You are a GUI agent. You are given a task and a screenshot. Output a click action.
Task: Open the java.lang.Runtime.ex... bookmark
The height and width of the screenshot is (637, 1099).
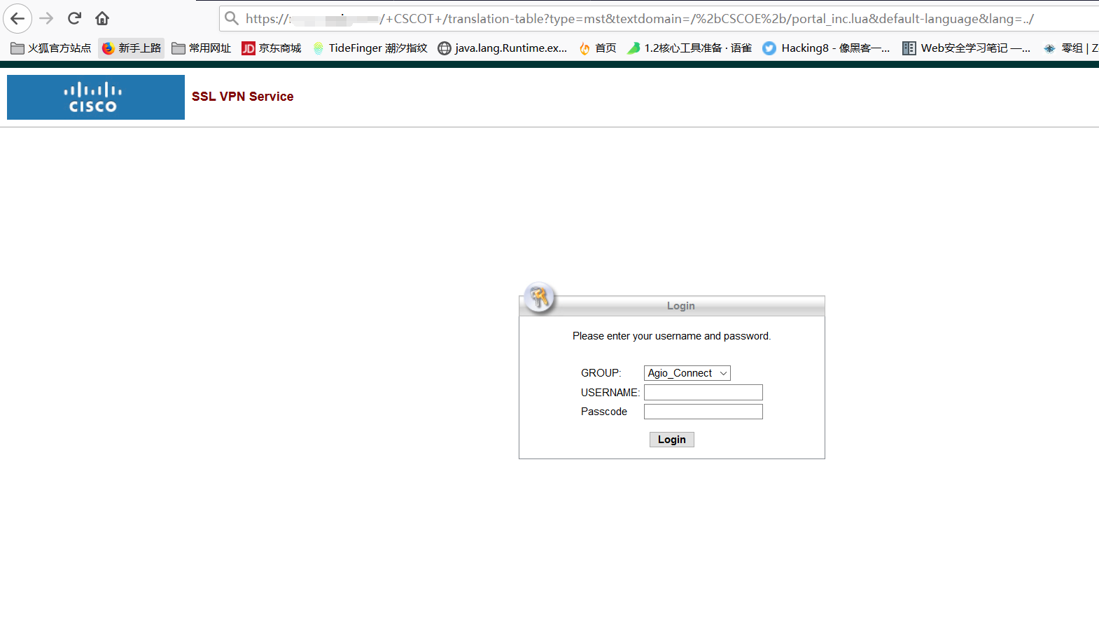pos(503,48)
